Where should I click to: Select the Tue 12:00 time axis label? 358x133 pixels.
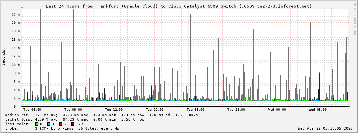point(114,110)
